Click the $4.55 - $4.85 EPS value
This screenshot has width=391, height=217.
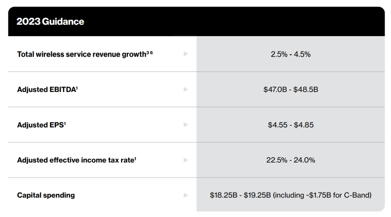291,125
